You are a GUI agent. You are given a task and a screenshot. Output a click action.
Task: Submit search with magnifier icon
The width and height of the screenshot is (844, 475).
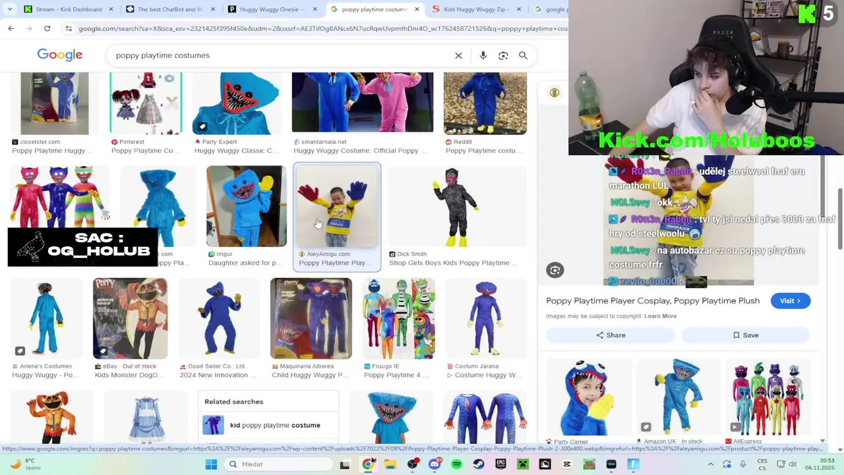tap(523, 55)
